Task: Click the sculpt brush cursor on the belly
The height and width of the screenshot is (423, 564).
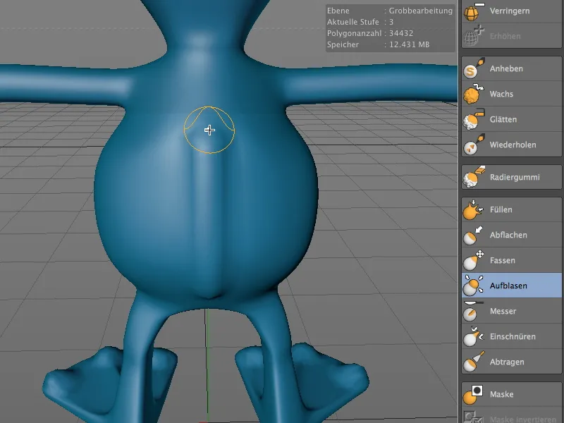Action: 209,130
